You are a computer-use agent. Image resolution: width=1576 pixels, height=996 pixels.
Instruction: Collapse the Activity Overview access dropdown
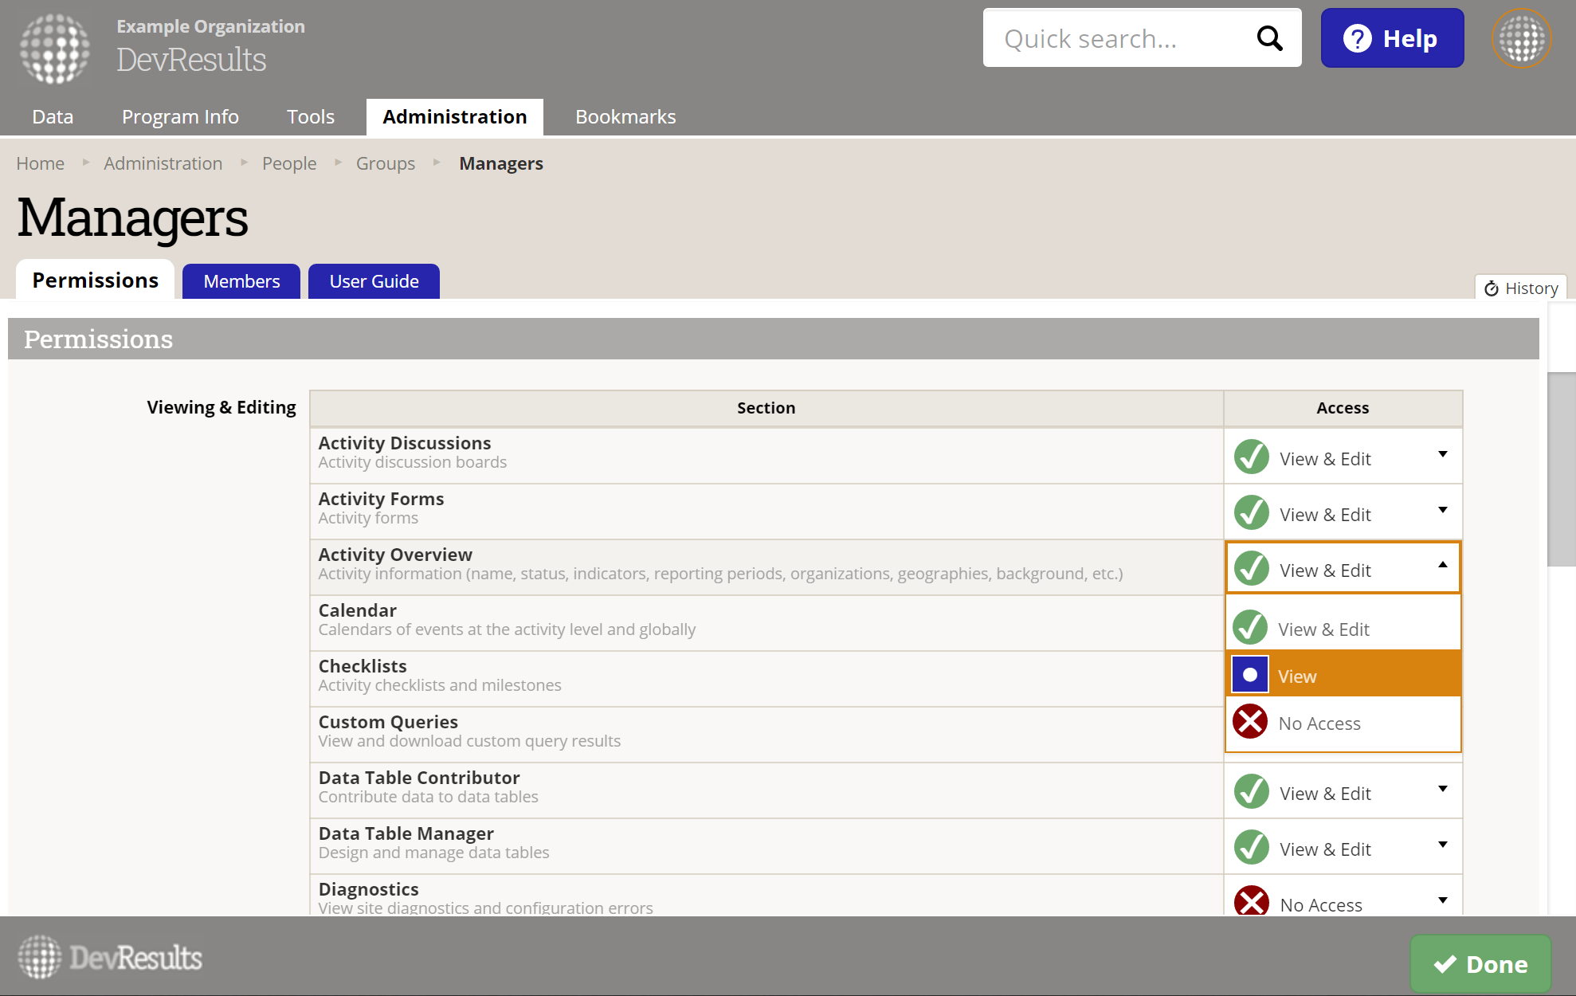tap(1442, 565)
